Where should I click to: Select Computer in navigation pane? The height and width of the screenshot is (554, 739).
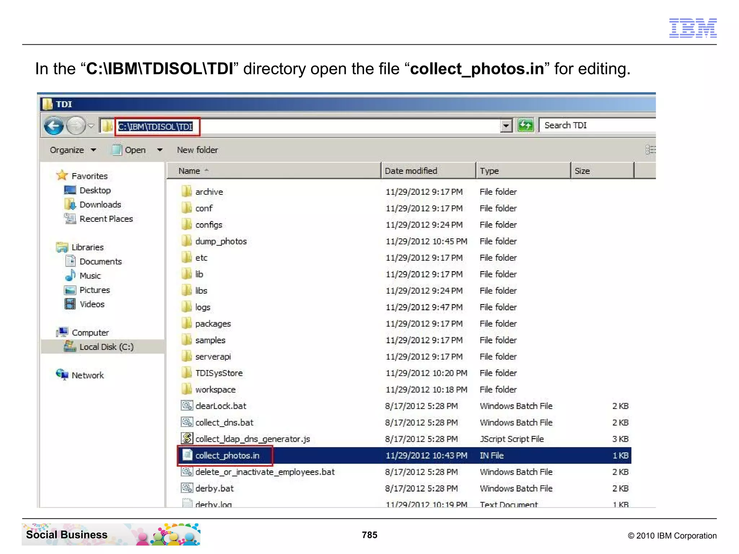click(90, 333)
